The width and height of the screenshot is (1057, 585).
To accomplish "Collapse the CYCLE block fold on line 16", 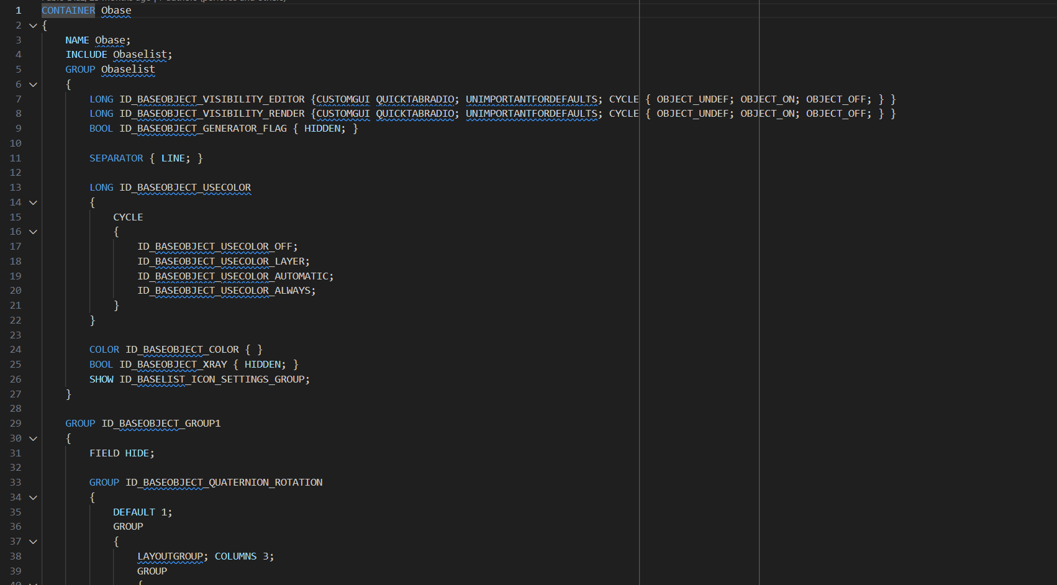I will [33, 231].
